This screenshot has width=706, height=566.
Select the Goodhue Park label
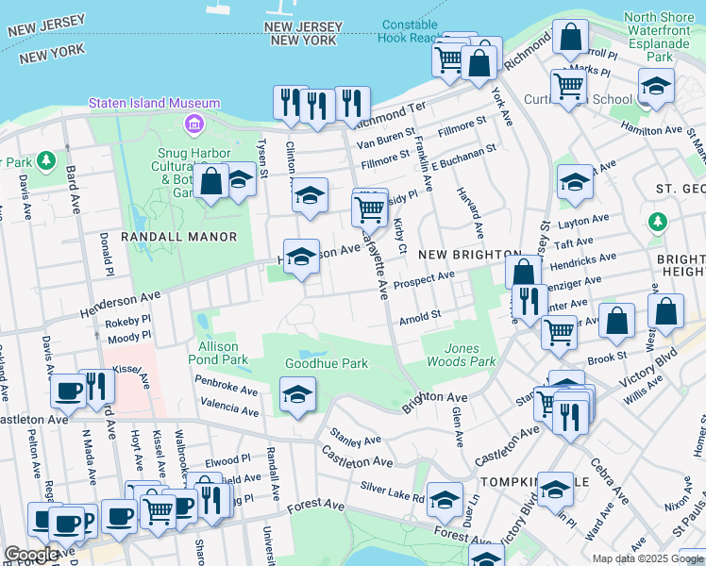[x=327, y=363]
